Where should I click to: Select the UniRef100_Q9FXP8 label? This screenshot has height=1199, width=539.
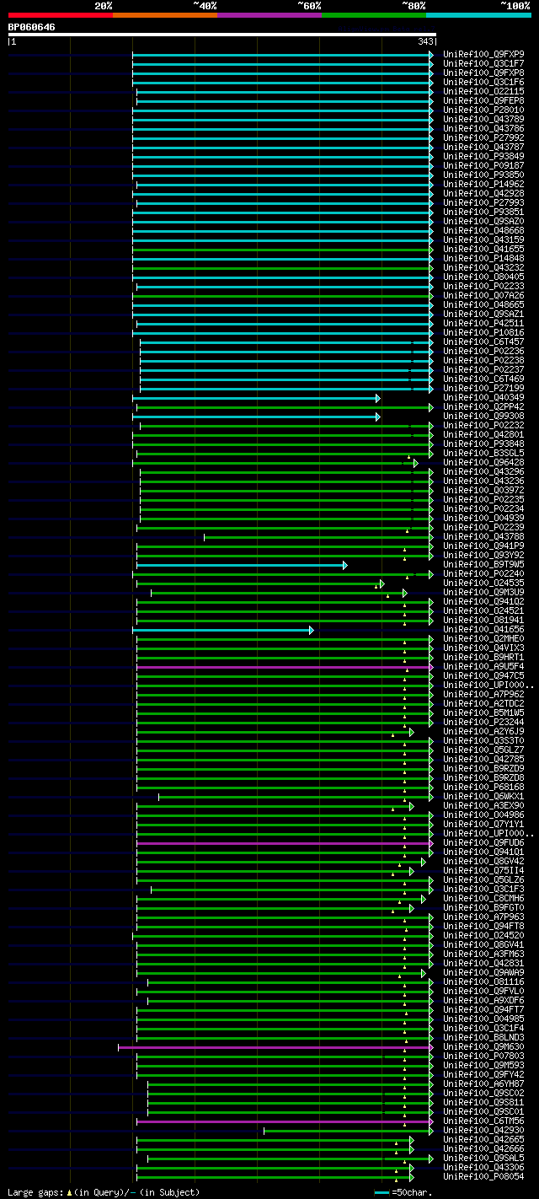pos(483,73)
